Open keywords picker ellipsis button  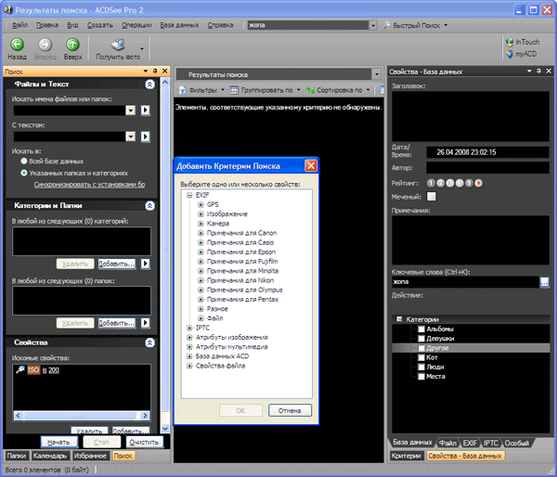coord(544,282)
